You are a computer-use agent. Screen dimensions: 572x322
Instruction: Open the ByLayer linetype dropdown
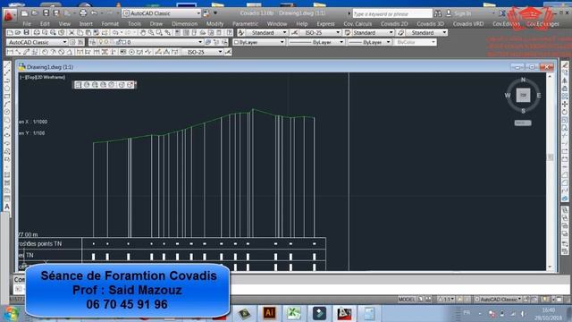click(316, 42)
